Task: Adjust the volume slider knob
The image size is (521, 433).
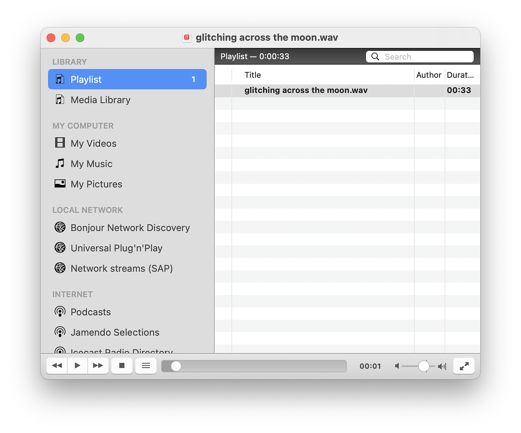Action: (423, 366)
